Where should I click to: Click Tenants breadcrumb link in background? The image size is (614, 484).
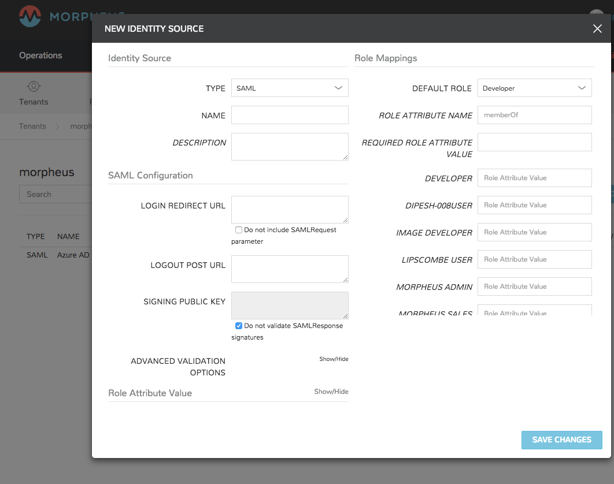click(x=32, y=126)
